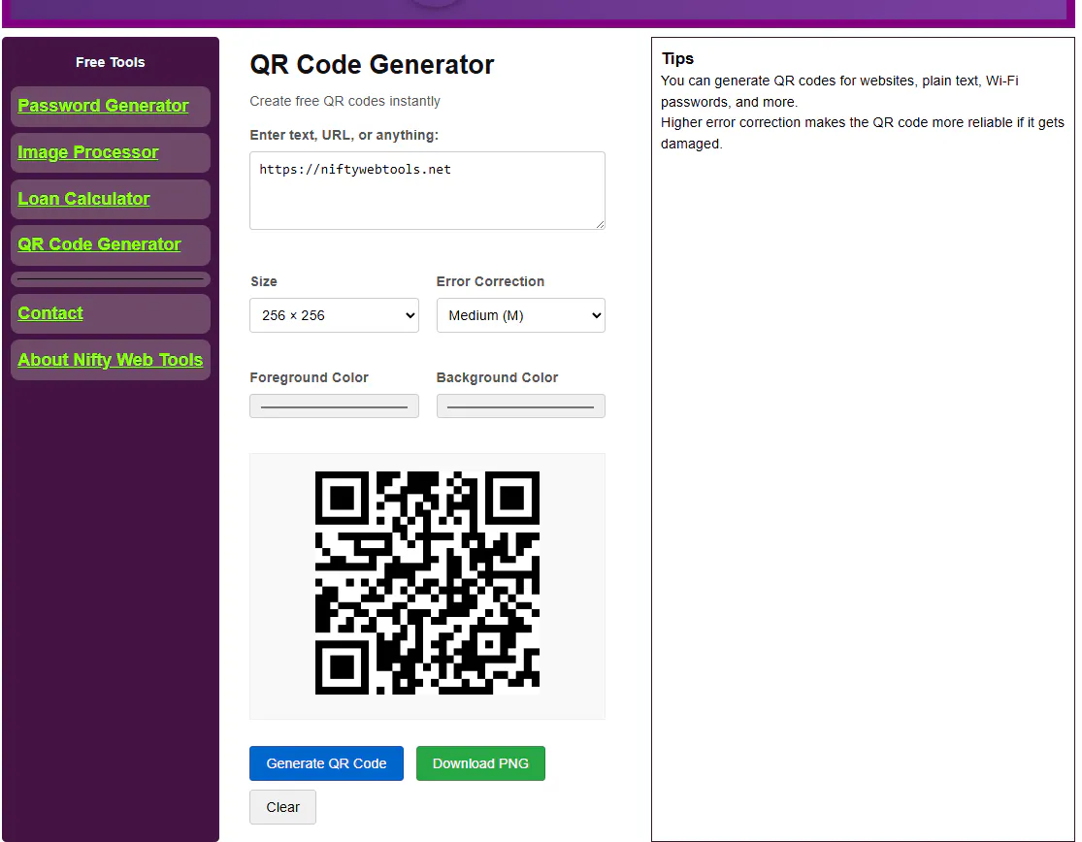
Task: Select QR Code Generator in sidebar
Action: pyautogui.click(x=99, y=244)
